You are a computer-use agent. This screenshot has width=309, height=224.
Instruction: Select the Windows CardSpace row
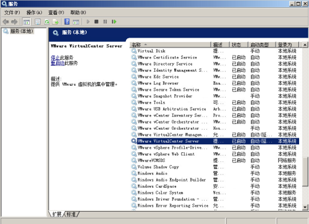[x=215, y=186]
